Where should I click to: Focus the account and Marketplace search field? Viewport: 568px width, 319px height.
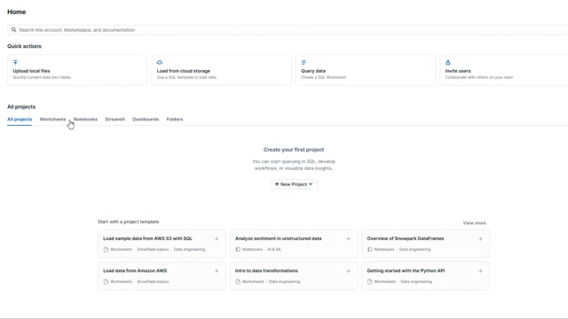[288, 30]
